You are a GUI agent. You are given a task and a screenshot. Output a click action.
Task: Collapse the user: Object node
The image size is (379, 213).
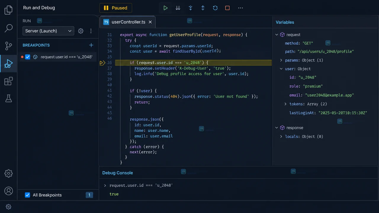(281, 69)
